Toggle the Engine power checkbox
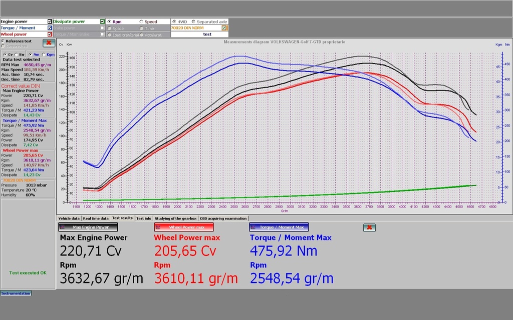 (x=50, y=21)
